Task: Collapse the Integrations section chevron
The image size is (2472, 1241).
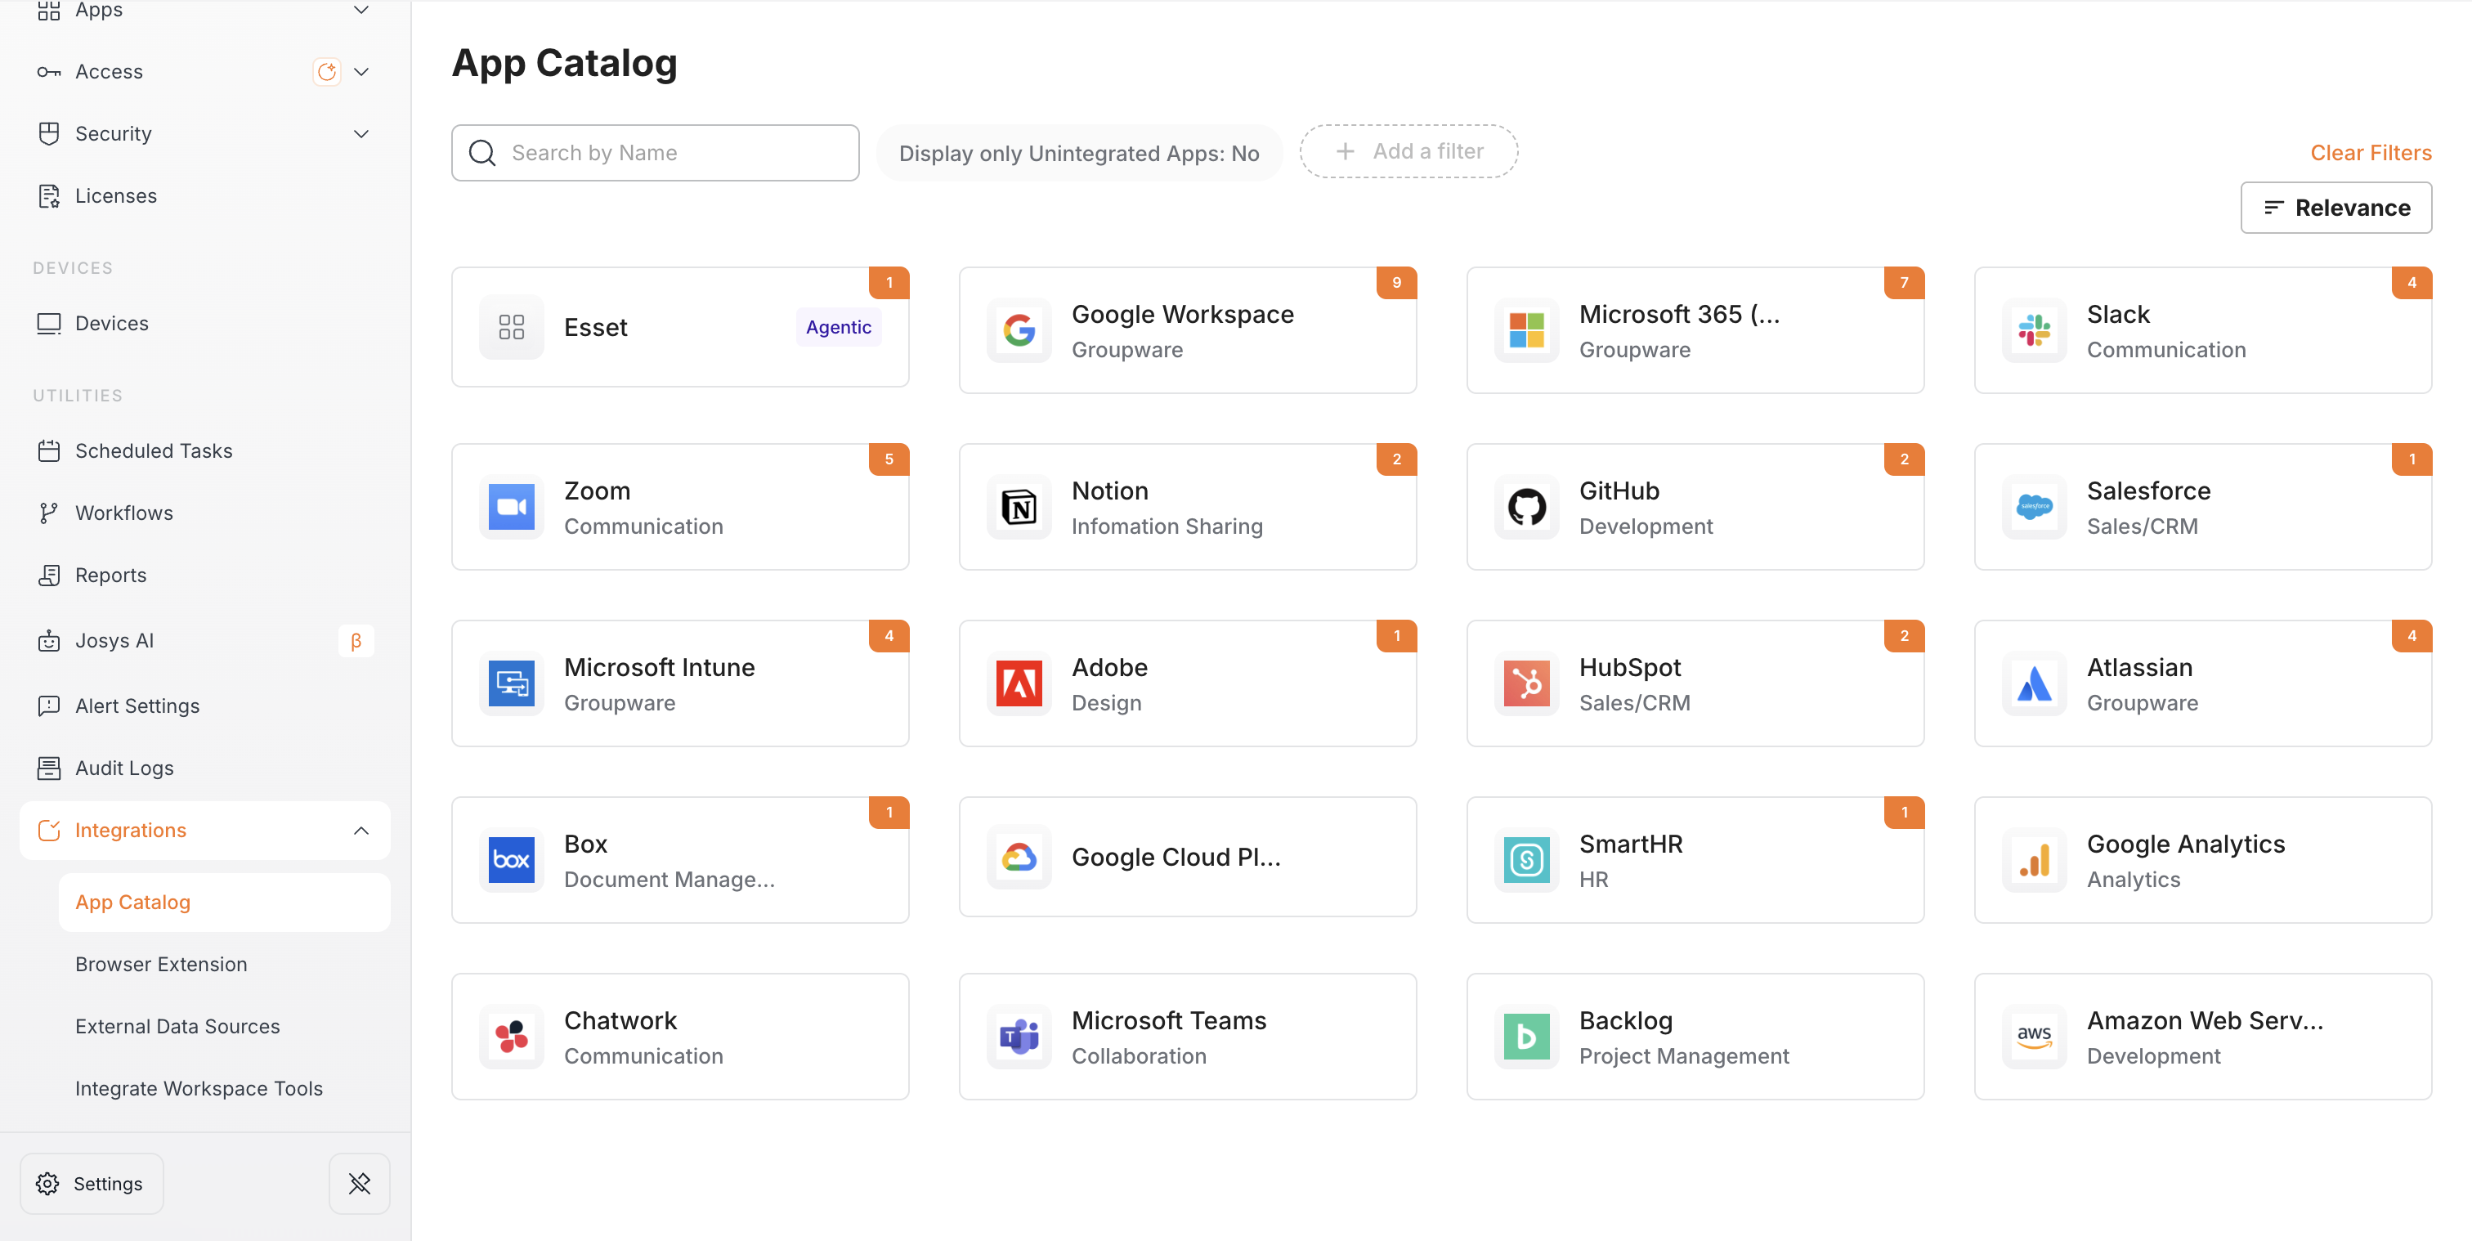Action: tap(362, 831)
